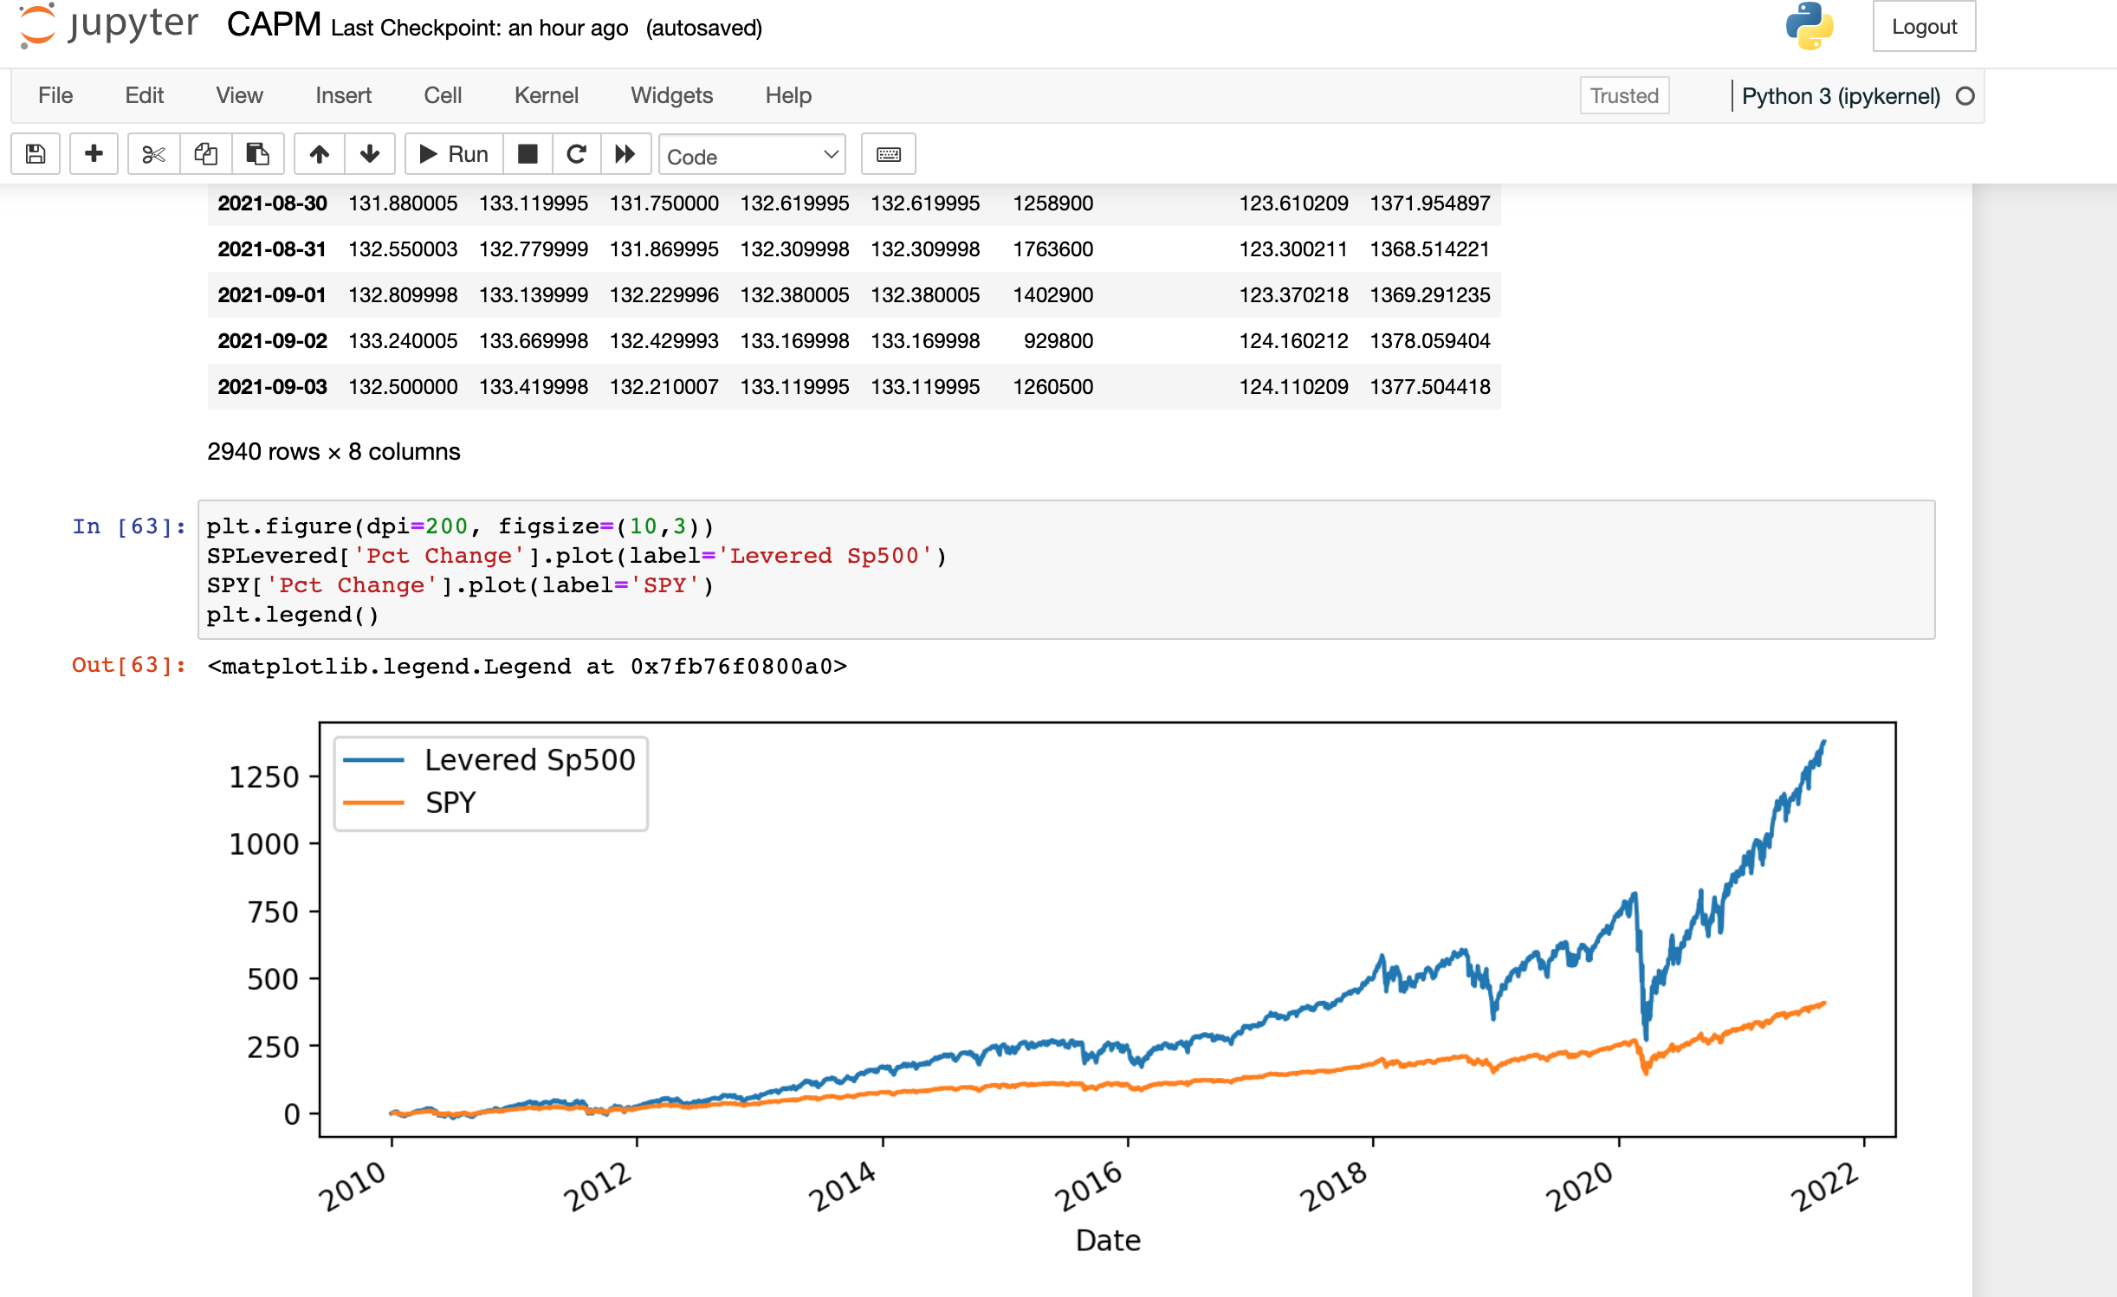The image size is (2117, 1297).
Task: Click the Trusted notebook status button
Action: click(x=1623, y=95)
